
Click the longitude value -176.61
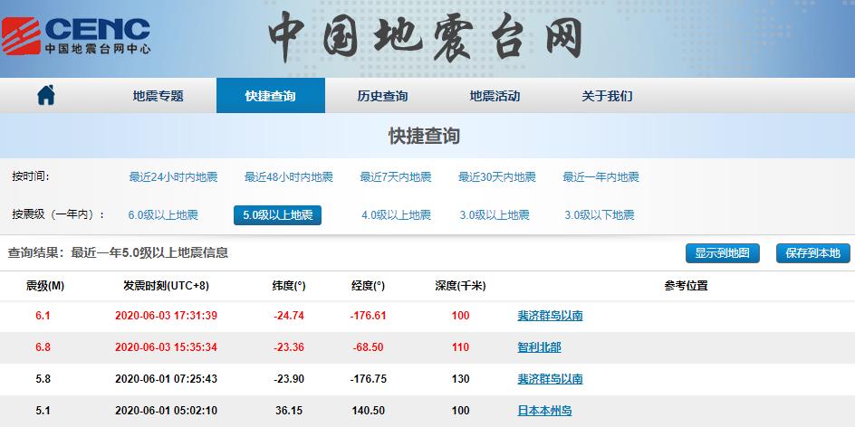point(368,316)
